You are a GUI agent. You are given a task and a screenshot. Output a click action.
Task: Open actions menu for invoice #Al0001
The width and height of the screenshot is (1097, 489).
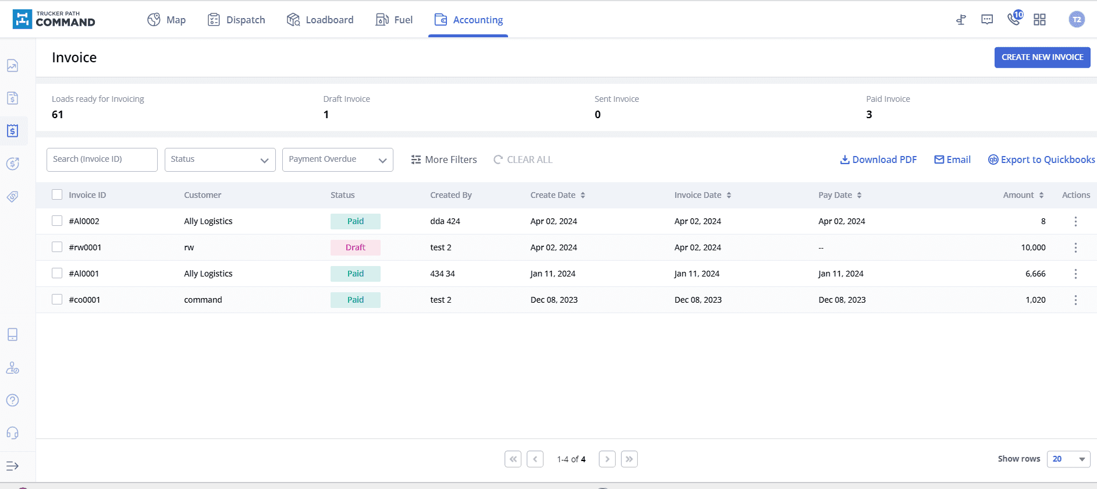1075,274
